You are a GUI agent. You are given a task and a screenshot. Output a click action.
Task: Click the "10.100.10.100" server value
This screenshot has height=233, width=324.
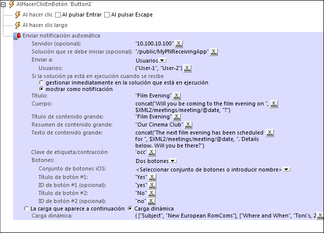coord(155,44)
